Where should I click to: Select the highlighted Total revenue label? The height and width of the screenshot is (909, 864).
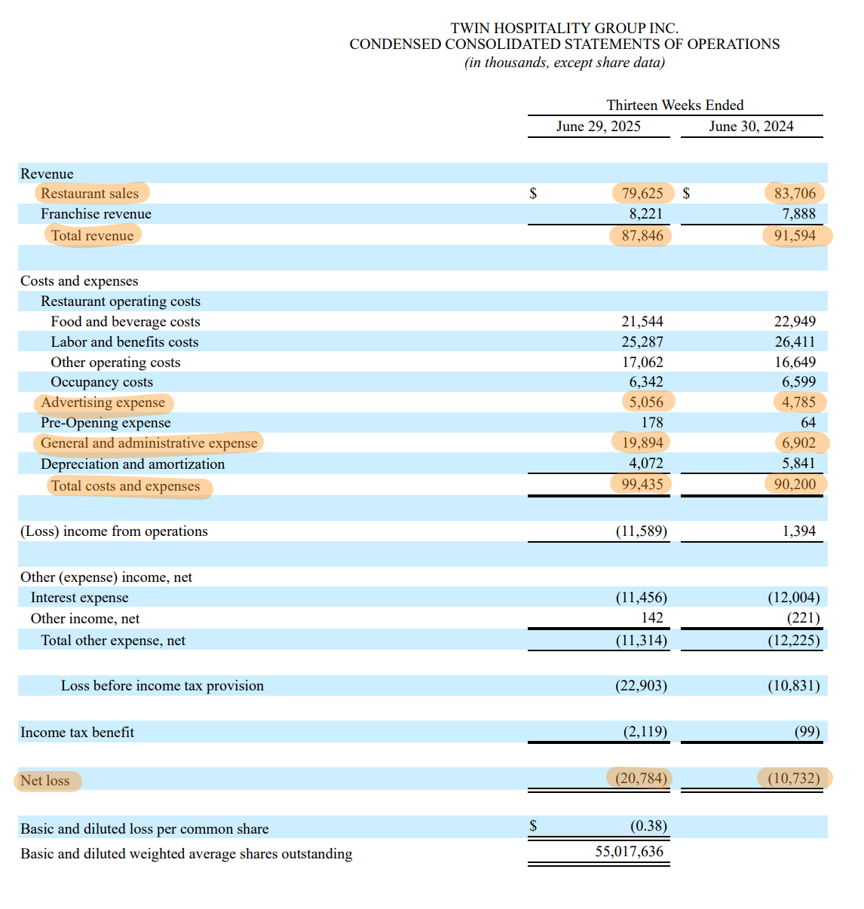91,235
